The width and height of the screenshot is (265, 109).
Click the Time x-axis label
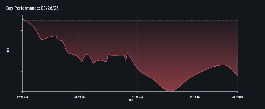(130, 100)
